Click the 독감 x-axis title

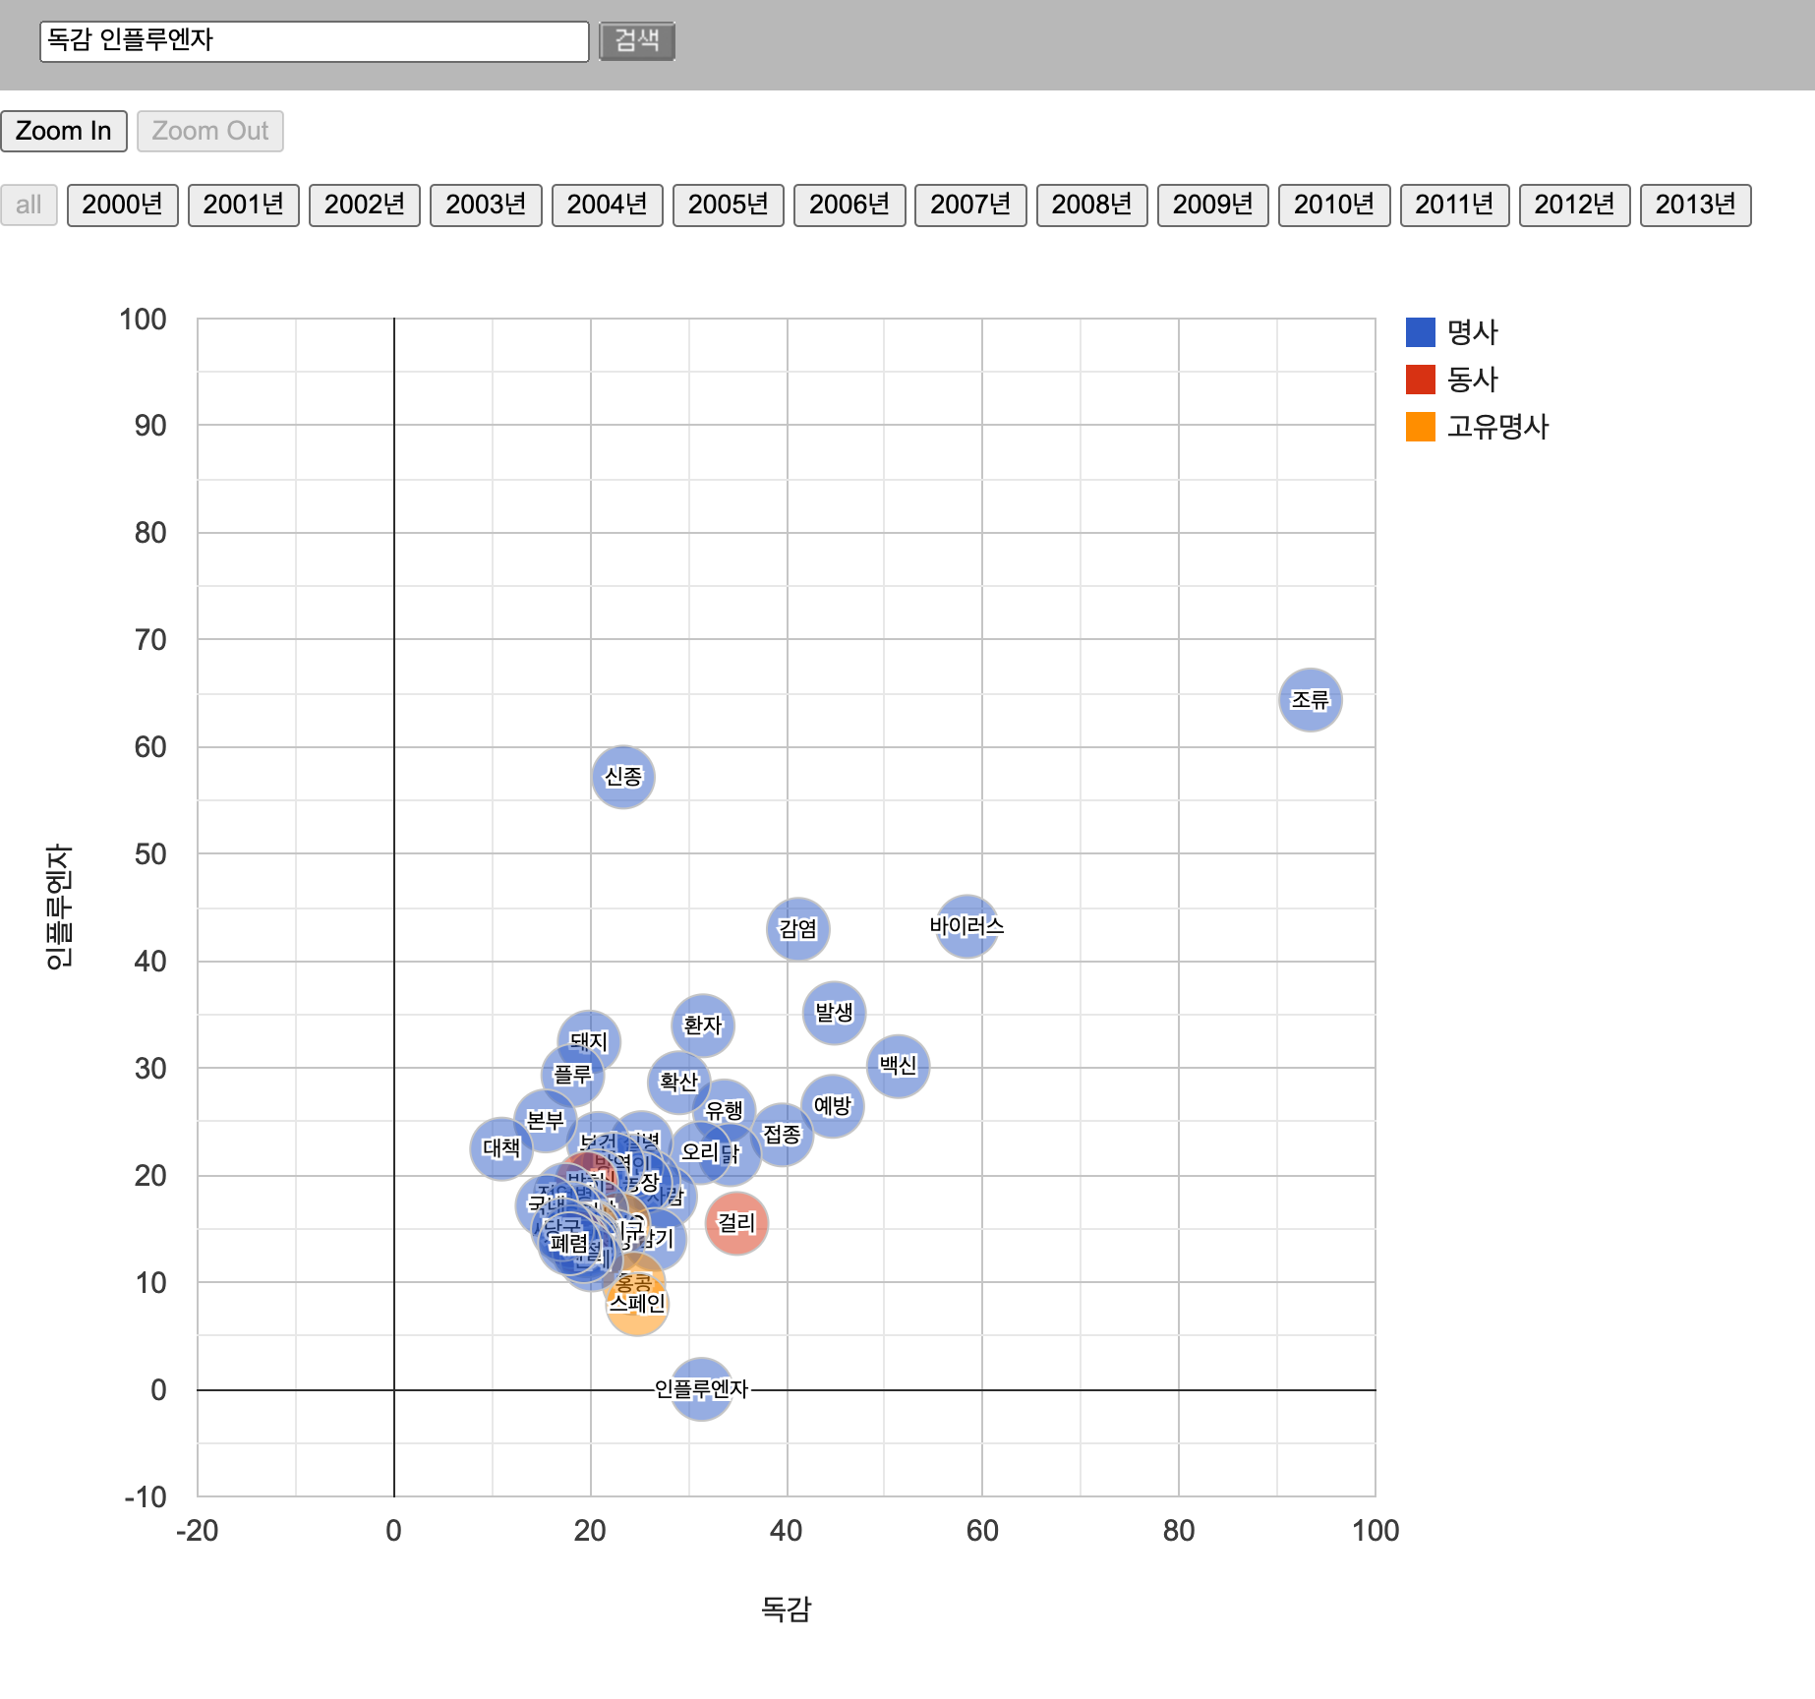787,1610
